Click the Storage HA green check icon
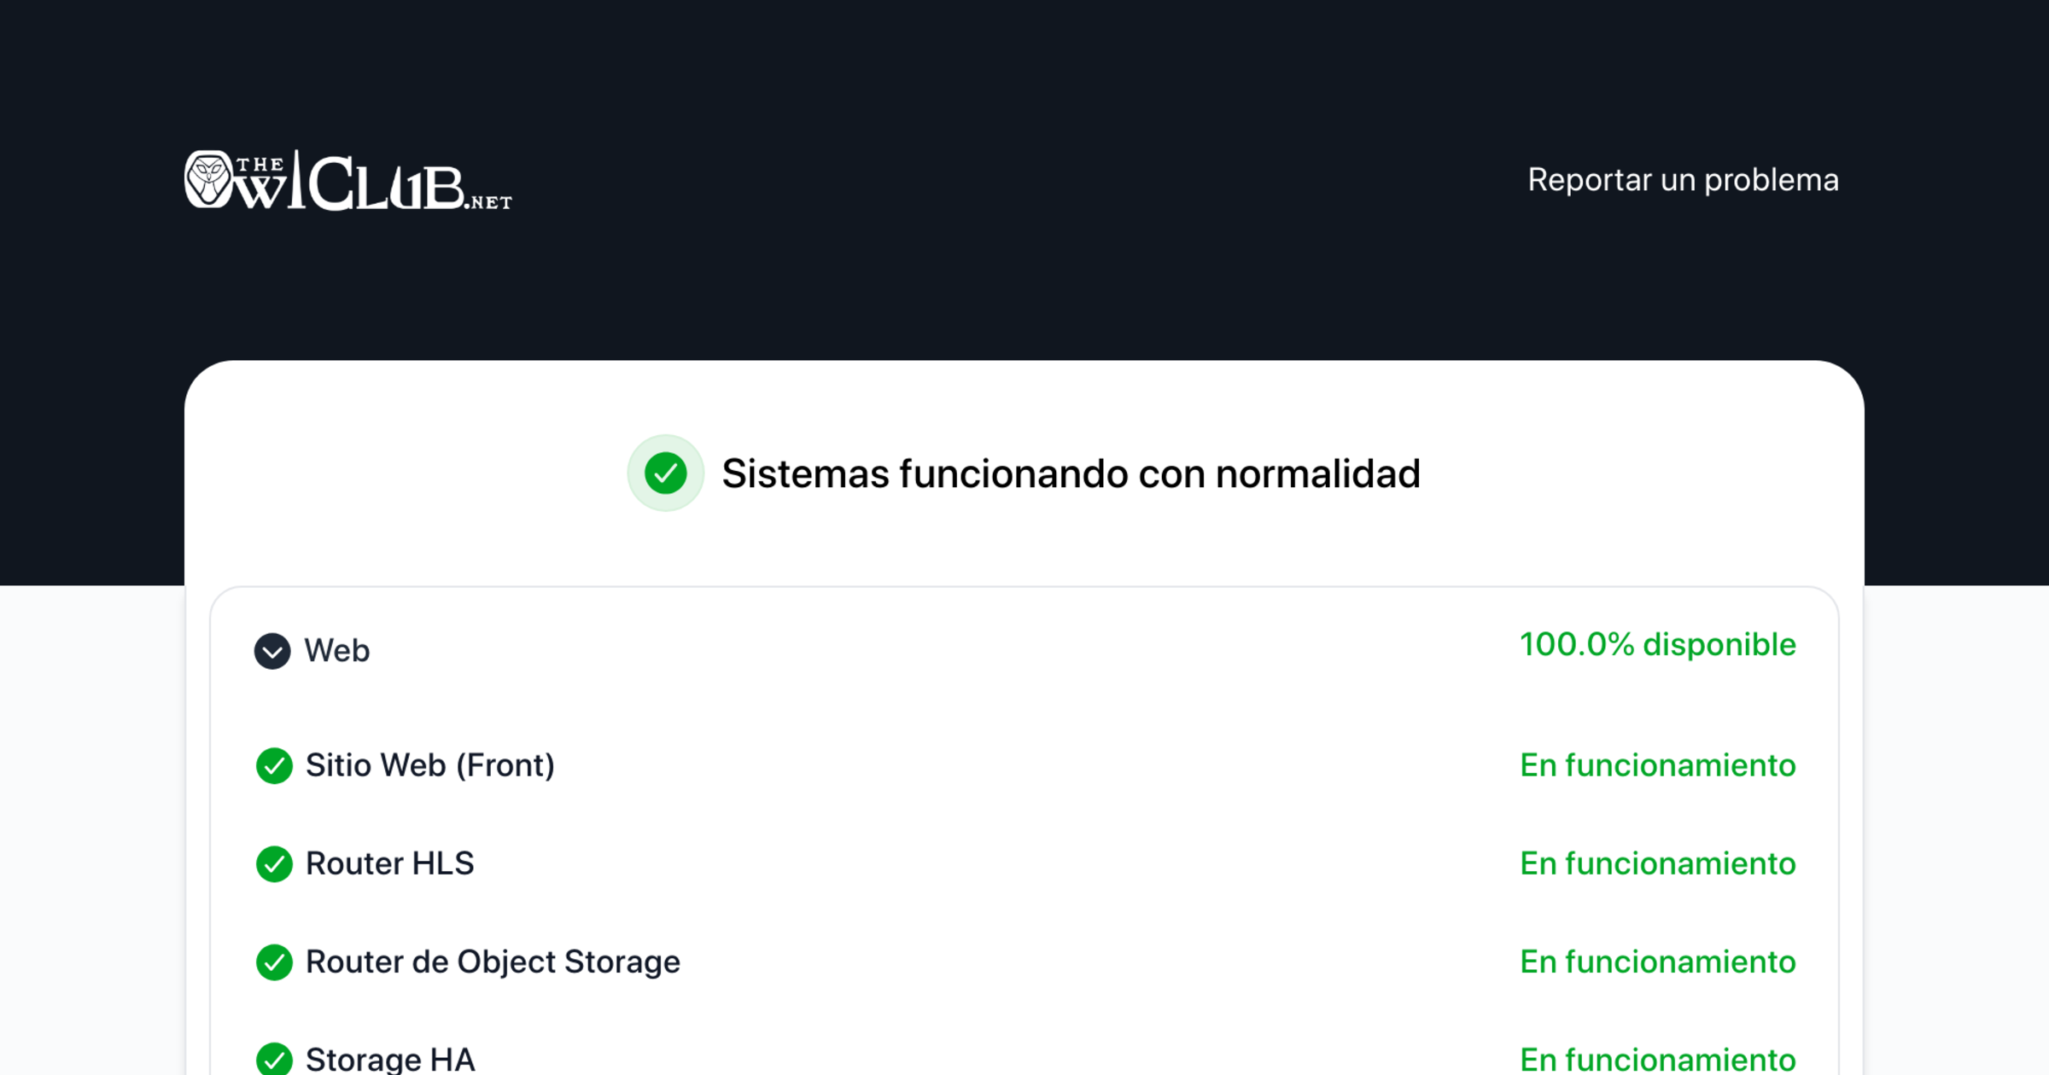This screenshot has width=2049, height=1075. (274, 1059)
